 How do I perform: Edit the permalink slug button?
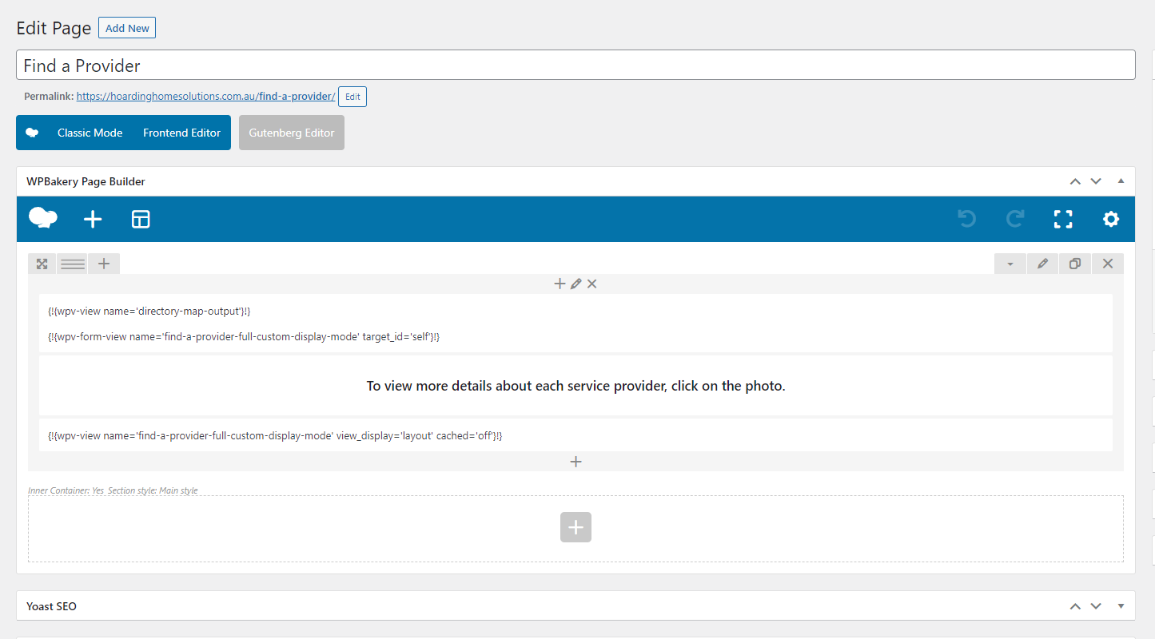point(352,97)
